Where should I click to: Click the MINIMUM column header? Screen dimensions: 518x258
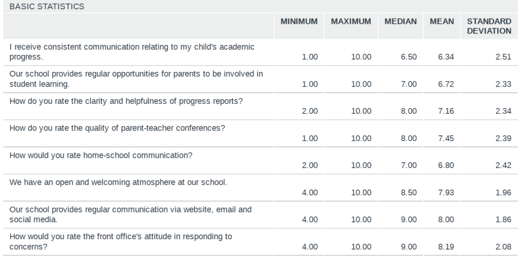point(299,21)
